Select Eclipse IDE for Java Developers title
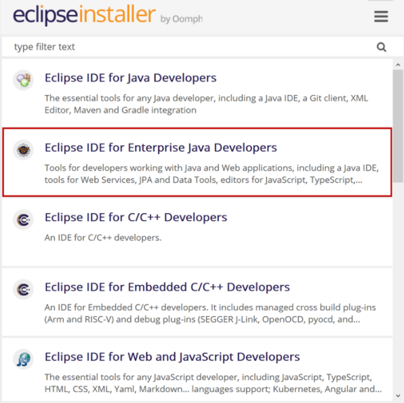Viewport: 404px width, 403px height. click(130, 78)
